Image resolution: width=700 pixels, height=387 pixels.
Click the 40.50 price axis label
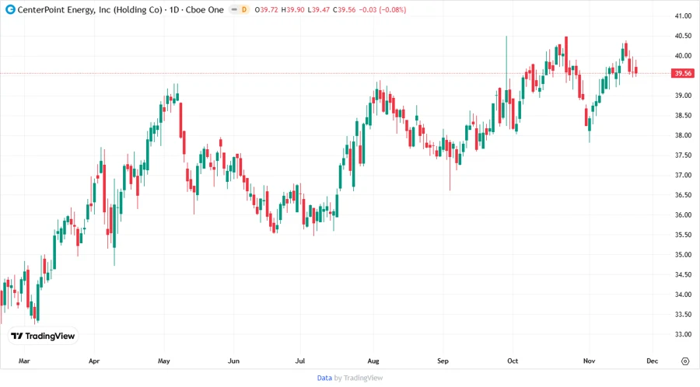pyautogui.click(x=683, y=36)
